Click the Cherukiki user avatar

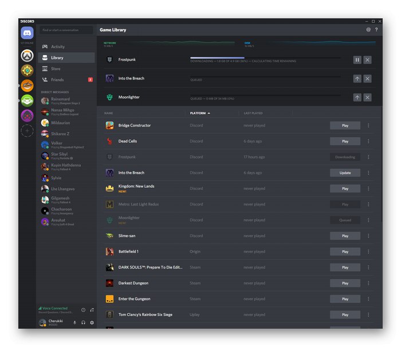[x=42, y=323]
